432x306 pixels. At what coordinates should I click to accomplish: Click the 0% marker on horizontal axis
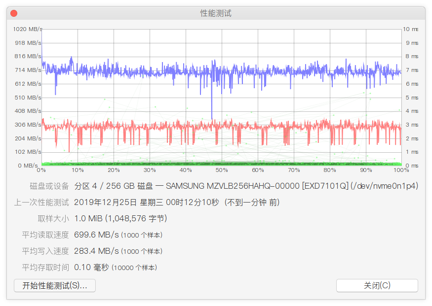[x=41, y=170]
